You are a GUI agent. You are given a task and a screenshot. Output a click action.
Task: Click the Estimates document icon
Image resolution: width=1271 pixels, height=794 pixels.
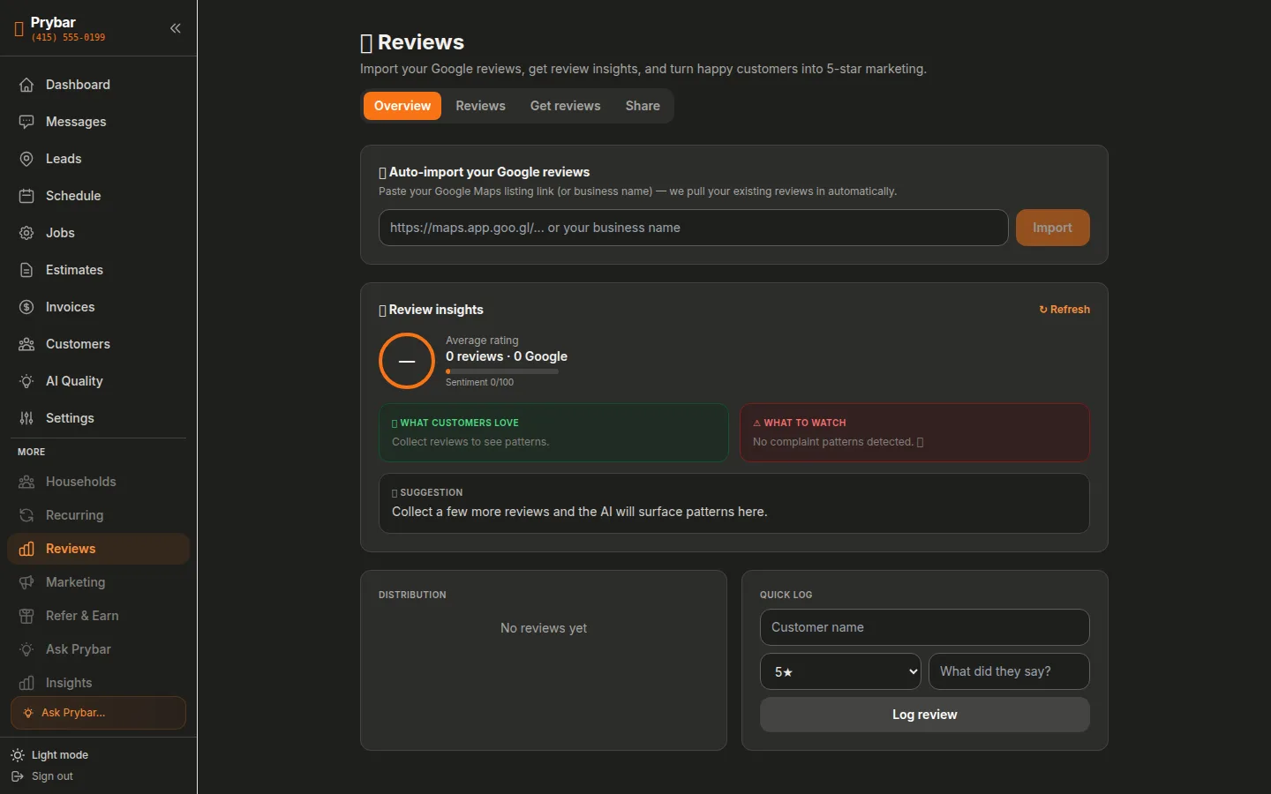26,270
